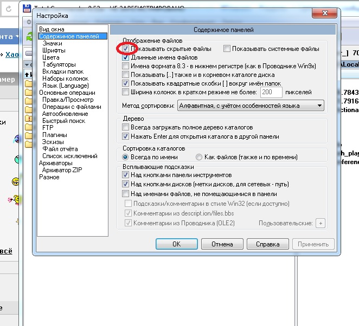Screen dimensions: 359x326
Task: Enable 'Показывать системные файлы' checkbox
Action: (x=227, y=49)
